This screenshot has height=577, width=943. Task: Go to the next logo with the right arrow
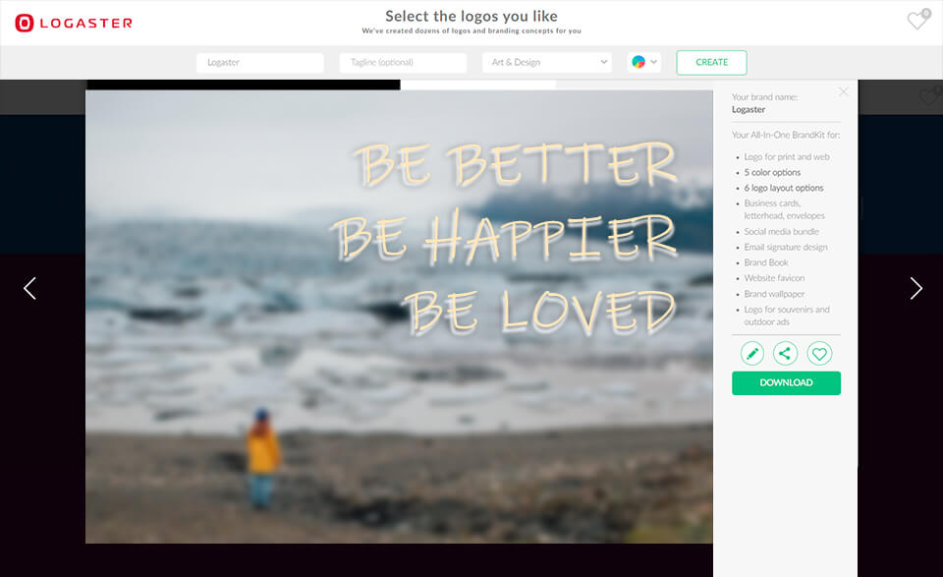[x=915, y=288]
